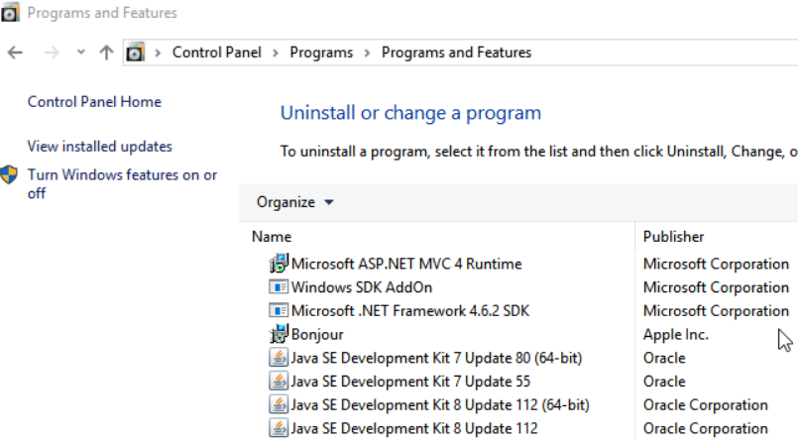Open Turn Windows features on or off
The width and height of the screenshot is (798, 440).
pos(122,184)
